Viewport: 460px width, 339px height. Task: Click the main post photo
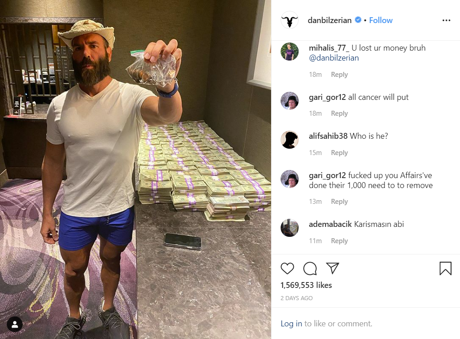pyautogui.click(x=136, y=169)
